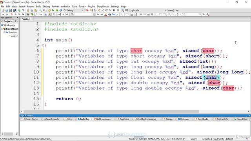Select the *main.c editor tab
The image size is (251, 141).
click(x=26, y=19)
